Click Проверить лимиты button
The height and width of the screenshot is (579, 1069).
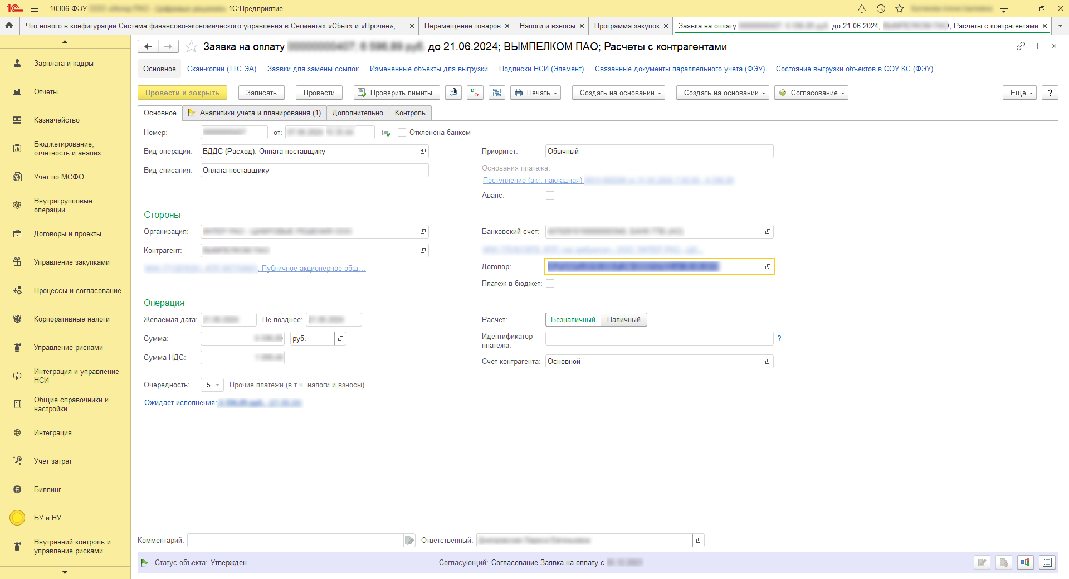397,93
